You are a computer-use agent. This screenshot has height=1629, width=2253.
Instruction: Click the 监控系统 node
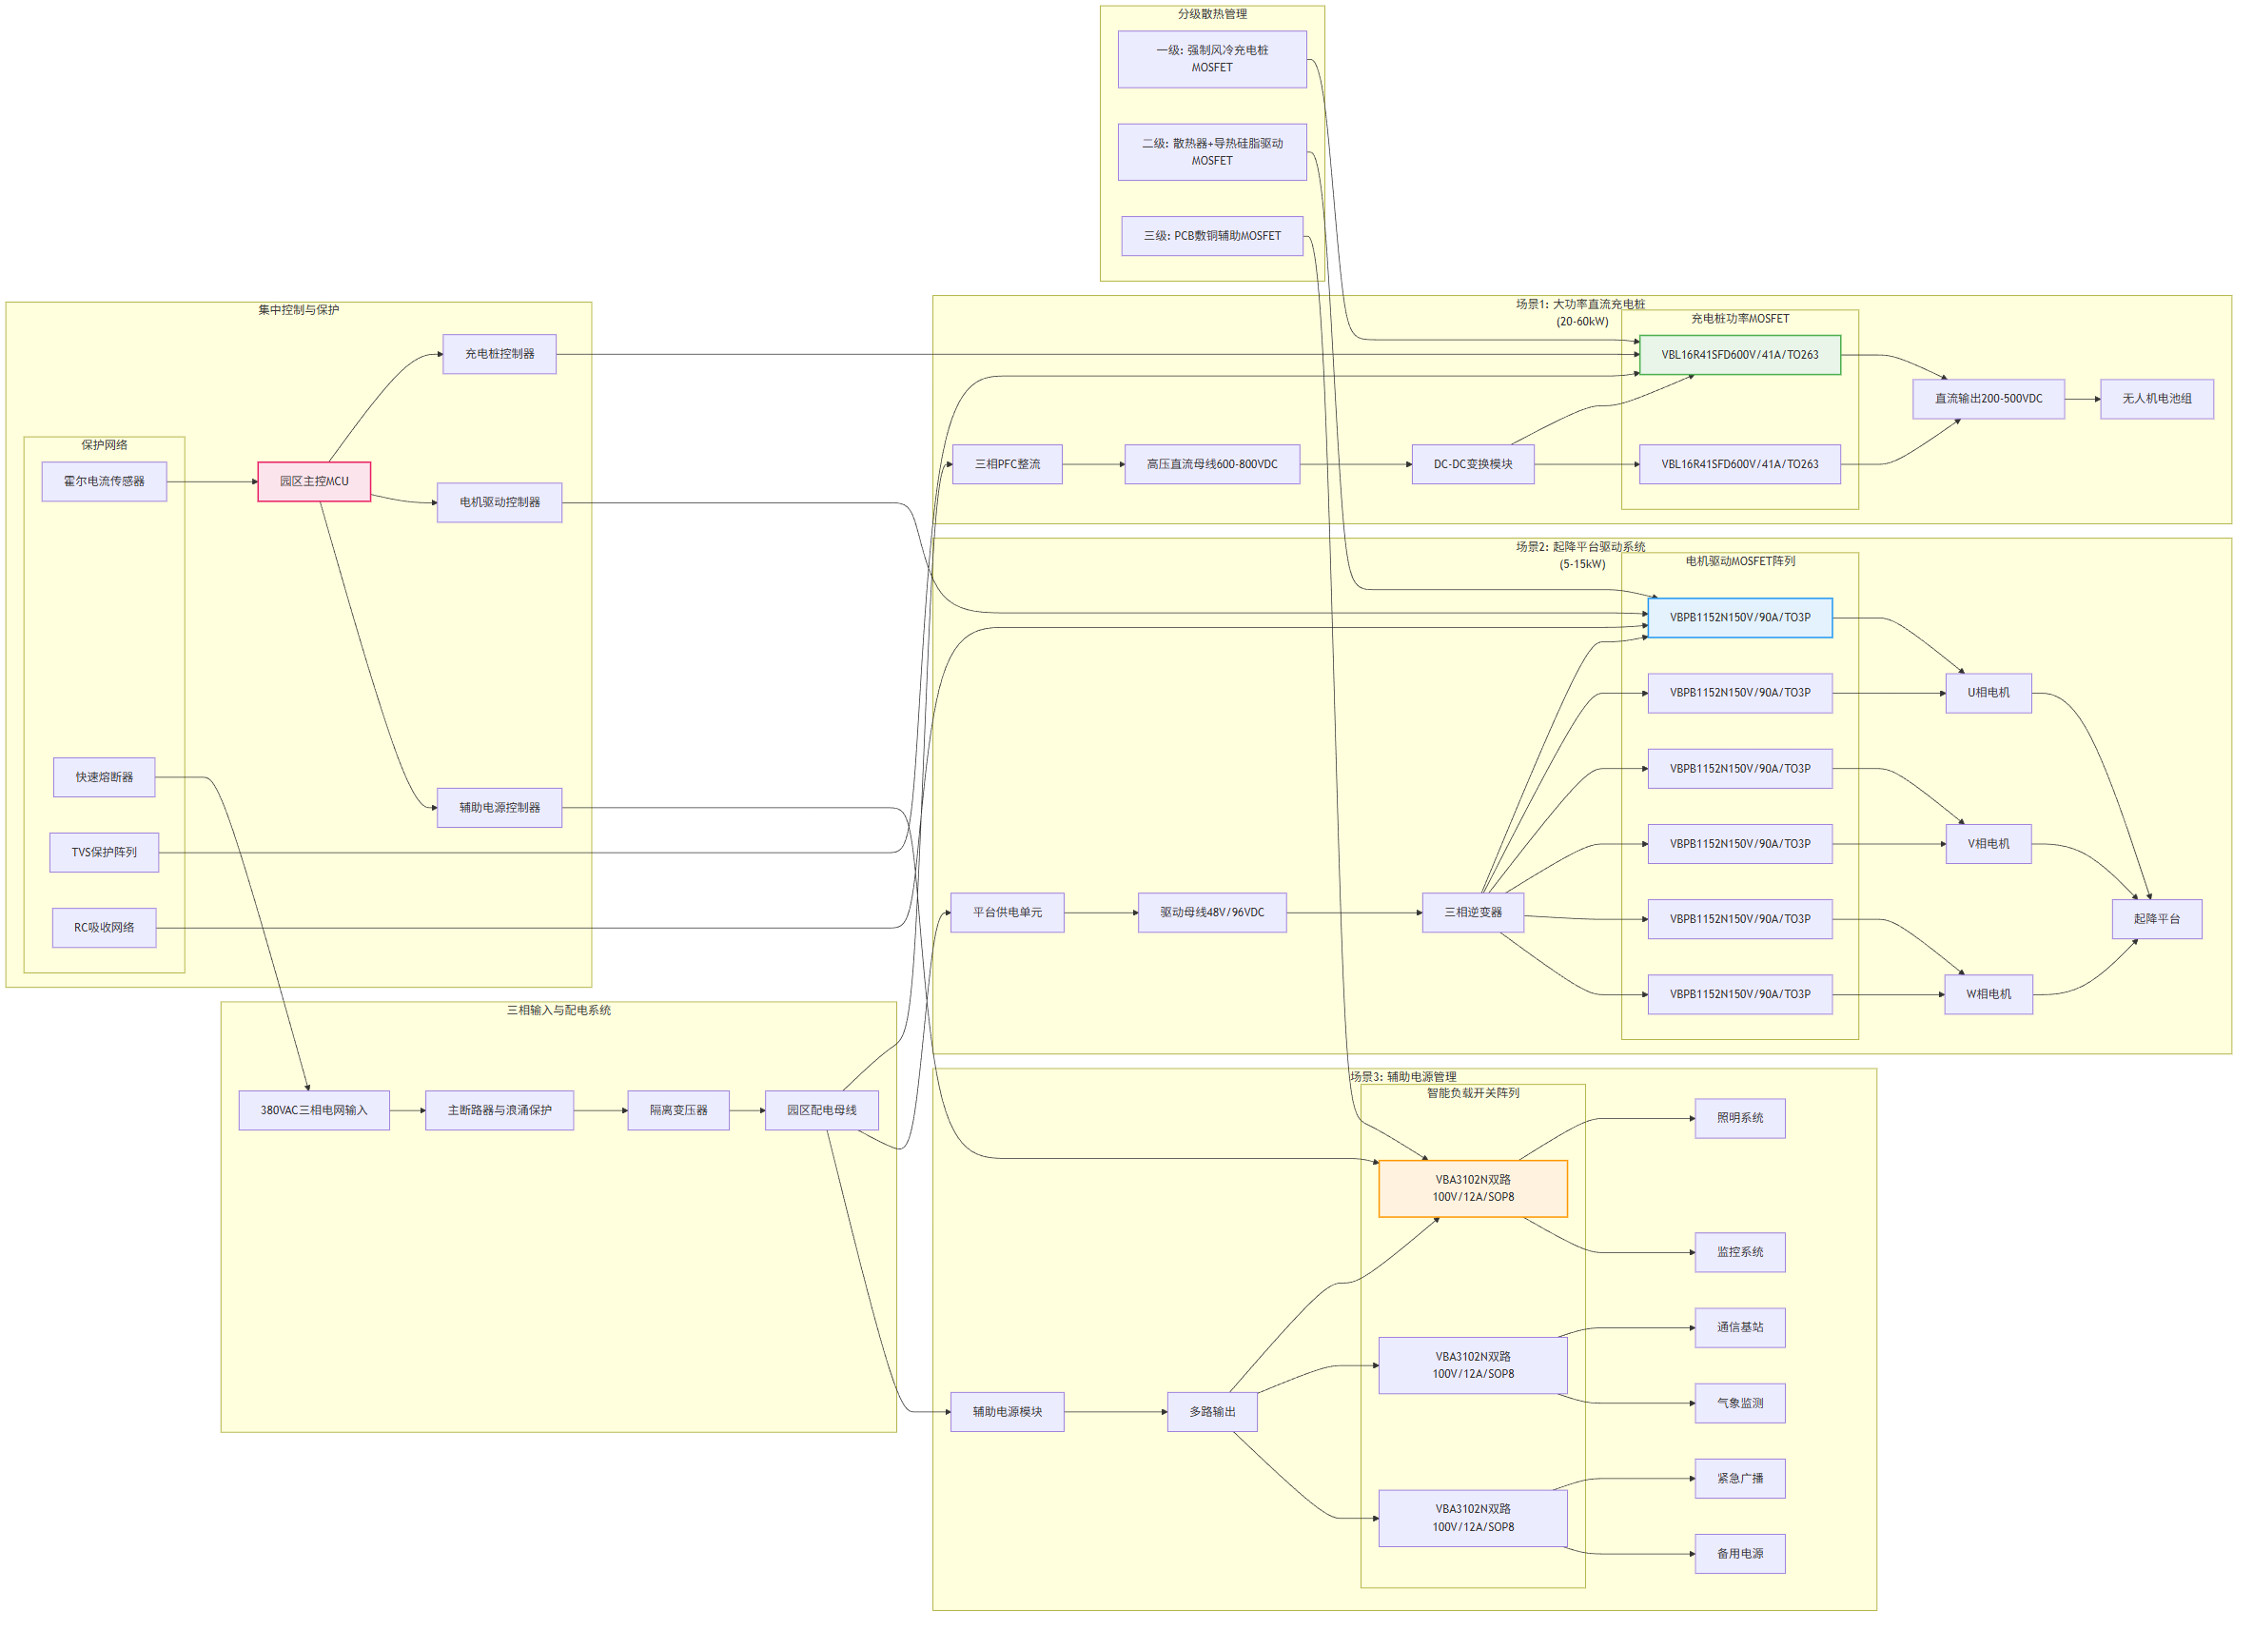(1739, 1252)
